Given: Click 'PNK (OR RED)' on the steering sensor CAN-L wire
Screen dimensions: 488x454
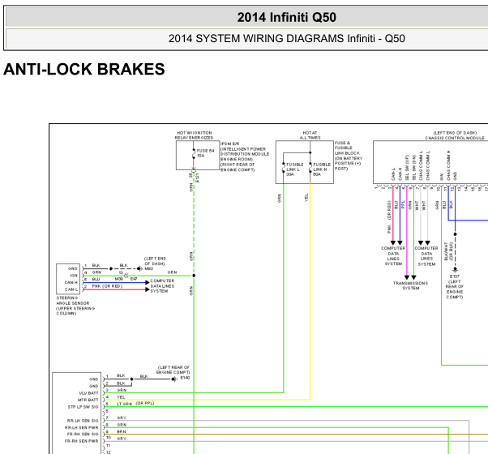Looking at the screenshot, I should [x=107, y=286].
